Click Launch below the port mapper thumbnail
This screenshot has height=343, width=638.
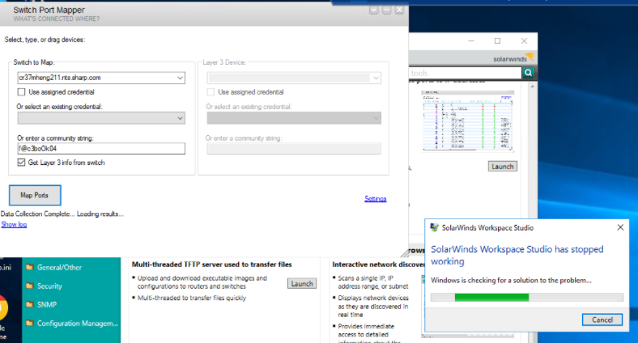coord(503,166)
